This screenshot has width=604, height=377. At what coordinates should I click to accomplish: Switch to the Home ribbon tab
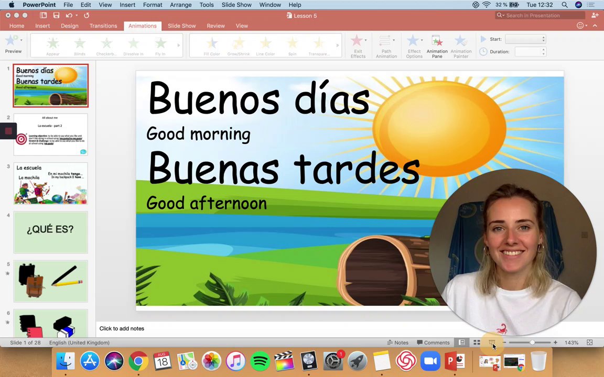[17, 26]
